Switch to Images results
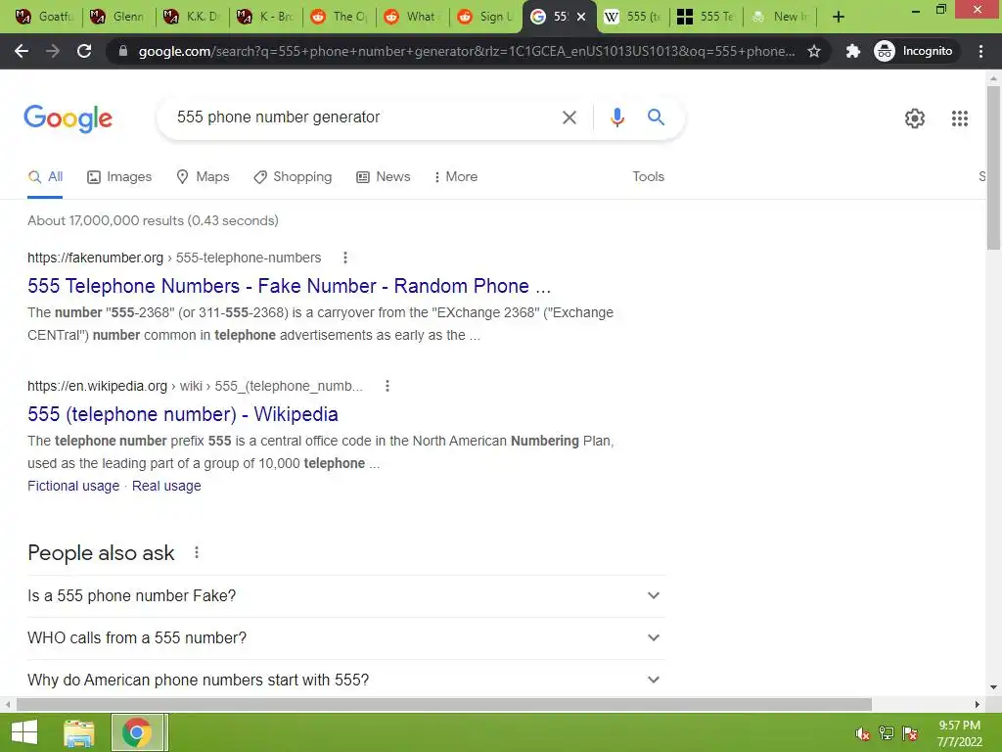Viewport: 1002px width, 752px height. point(119,177)
